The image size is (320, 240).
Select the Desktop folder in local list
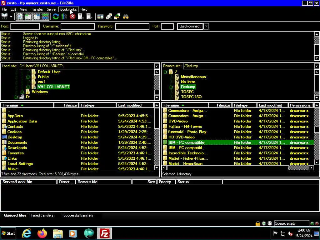coord(15,137)
